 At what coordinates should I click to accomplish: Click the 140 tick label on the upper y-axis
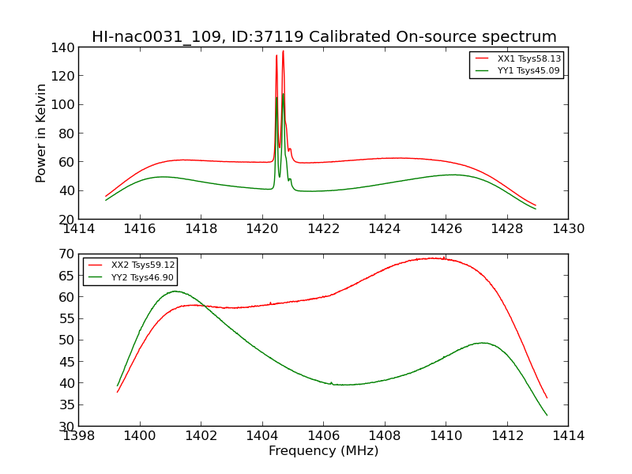click(62, 48)
